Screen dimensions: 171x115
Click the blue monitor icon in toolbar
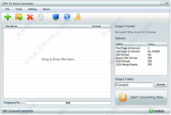pyautogui.click(x=56, y=17)
